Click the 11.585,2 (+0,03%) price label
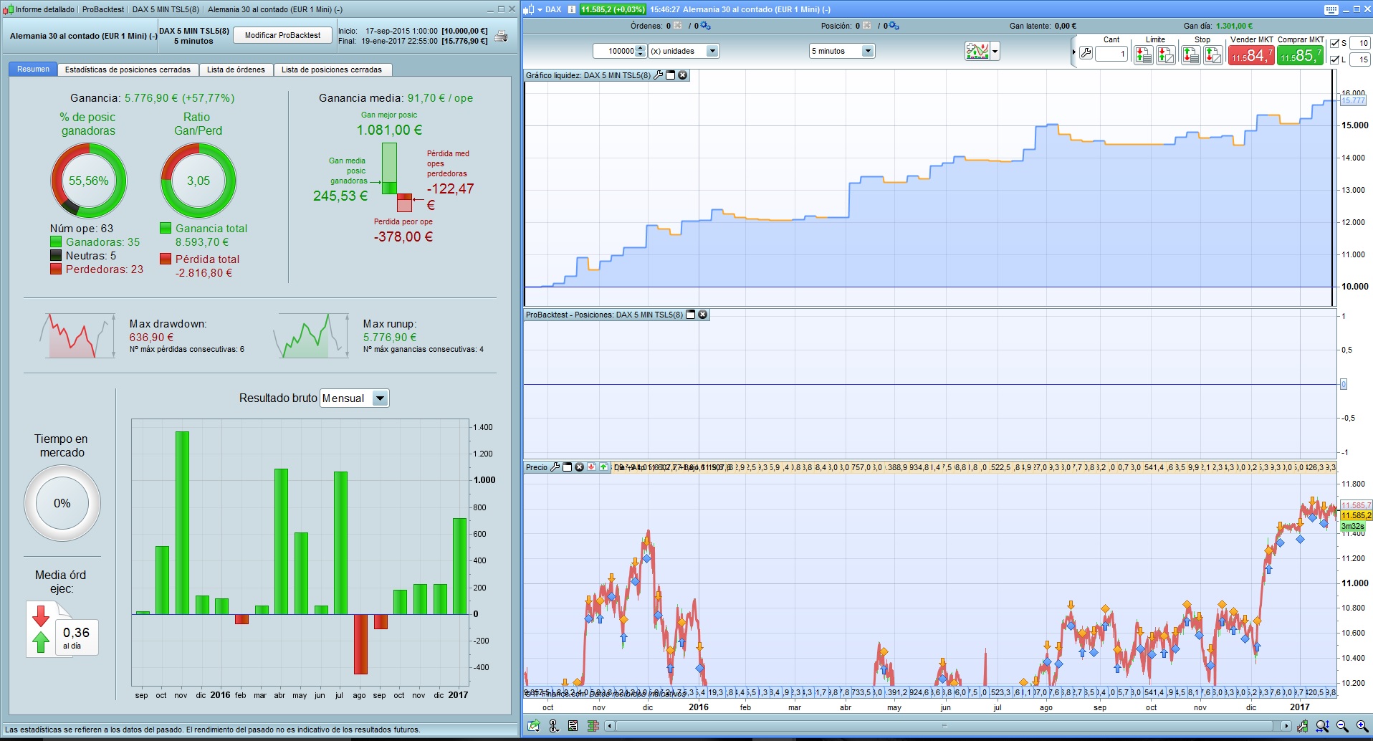The height and width of the screenshot is (741, 1373). [613, 9]
